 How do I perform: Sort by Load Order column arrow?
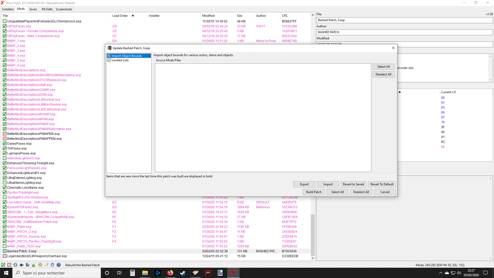point(133,16)
